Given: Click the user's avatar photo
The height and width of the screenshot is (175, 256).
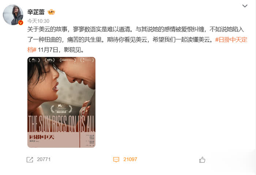Looking at the screenshot, I should point(13,15).
